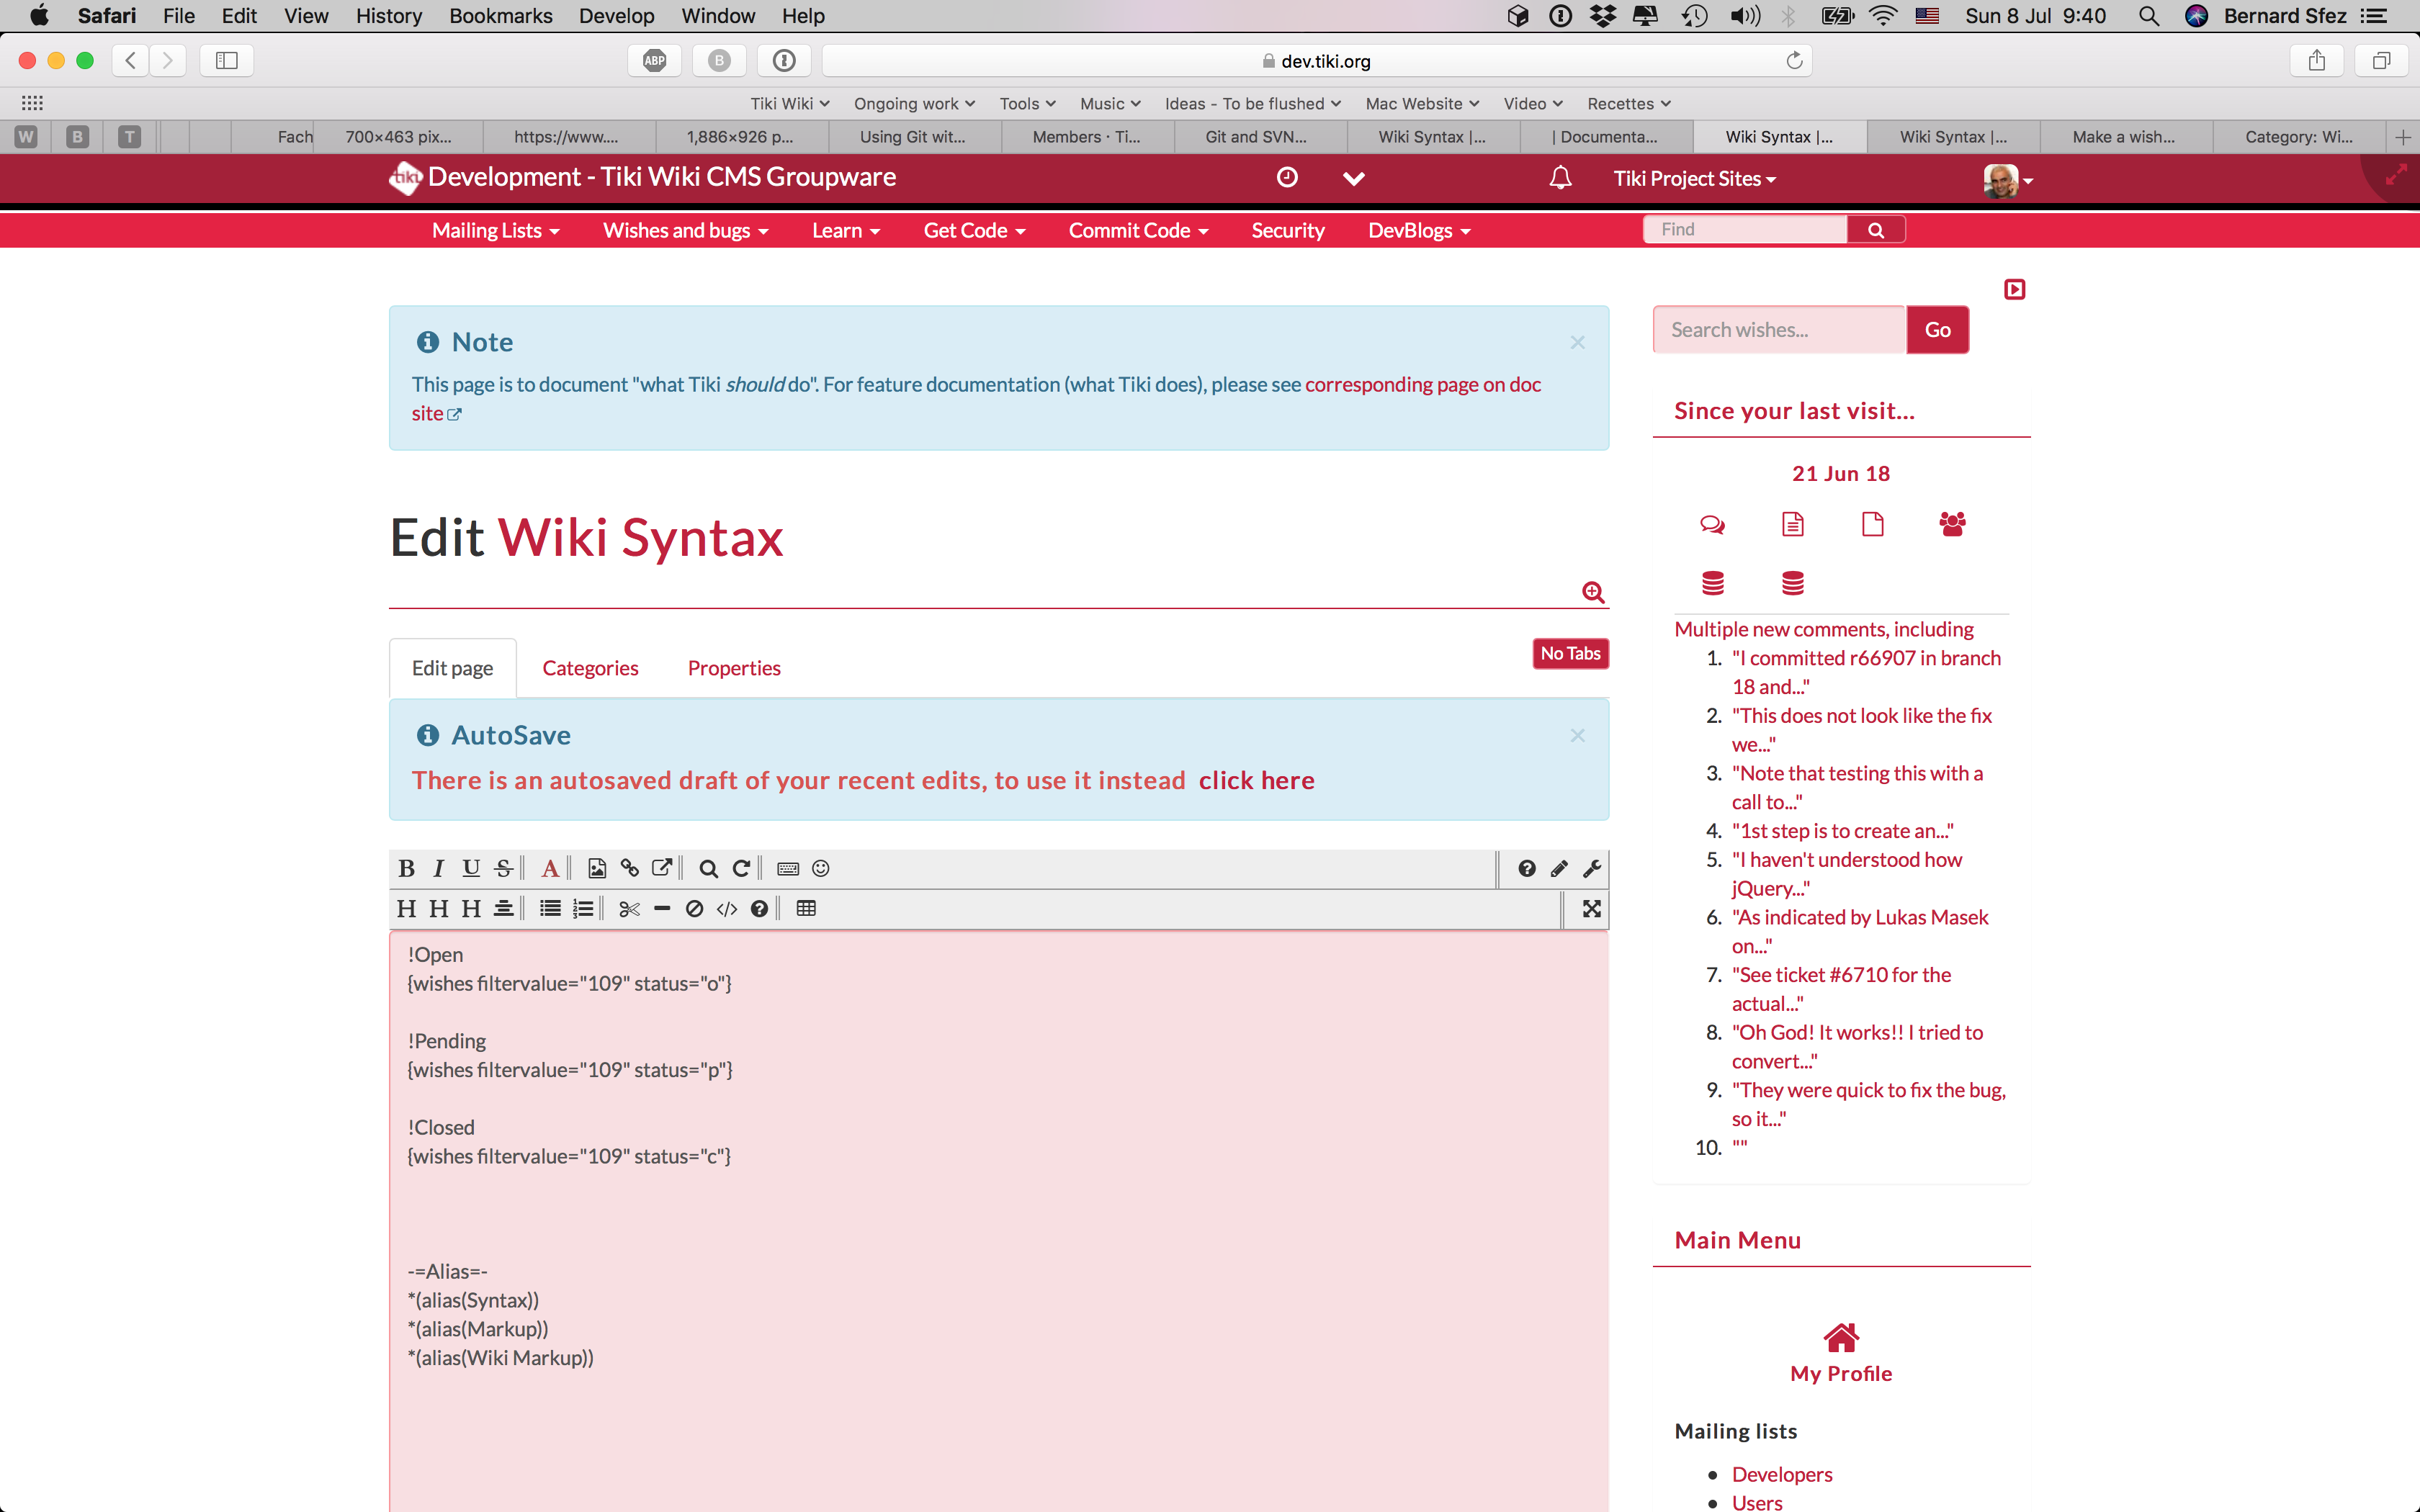The image size is (2420, 1512).
Task: Center text with the align-center icon
Action: [x=503, y=908]
